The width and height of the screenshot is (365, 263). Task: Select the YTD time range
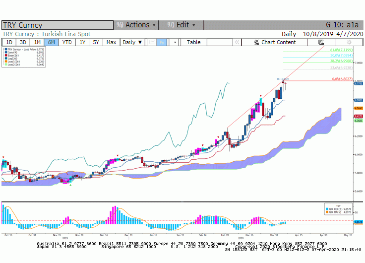[67, 42]
